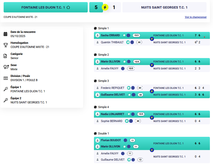This screenshot has height=164, width=213.
Task: Click the trophy icon beside Homologation
Action: point(6,45)
